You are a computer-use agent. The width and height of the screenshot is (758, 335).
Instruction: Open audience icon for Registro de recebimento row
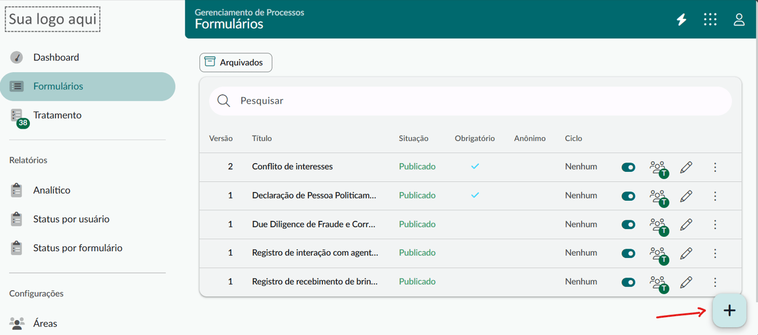coord(659,284)
